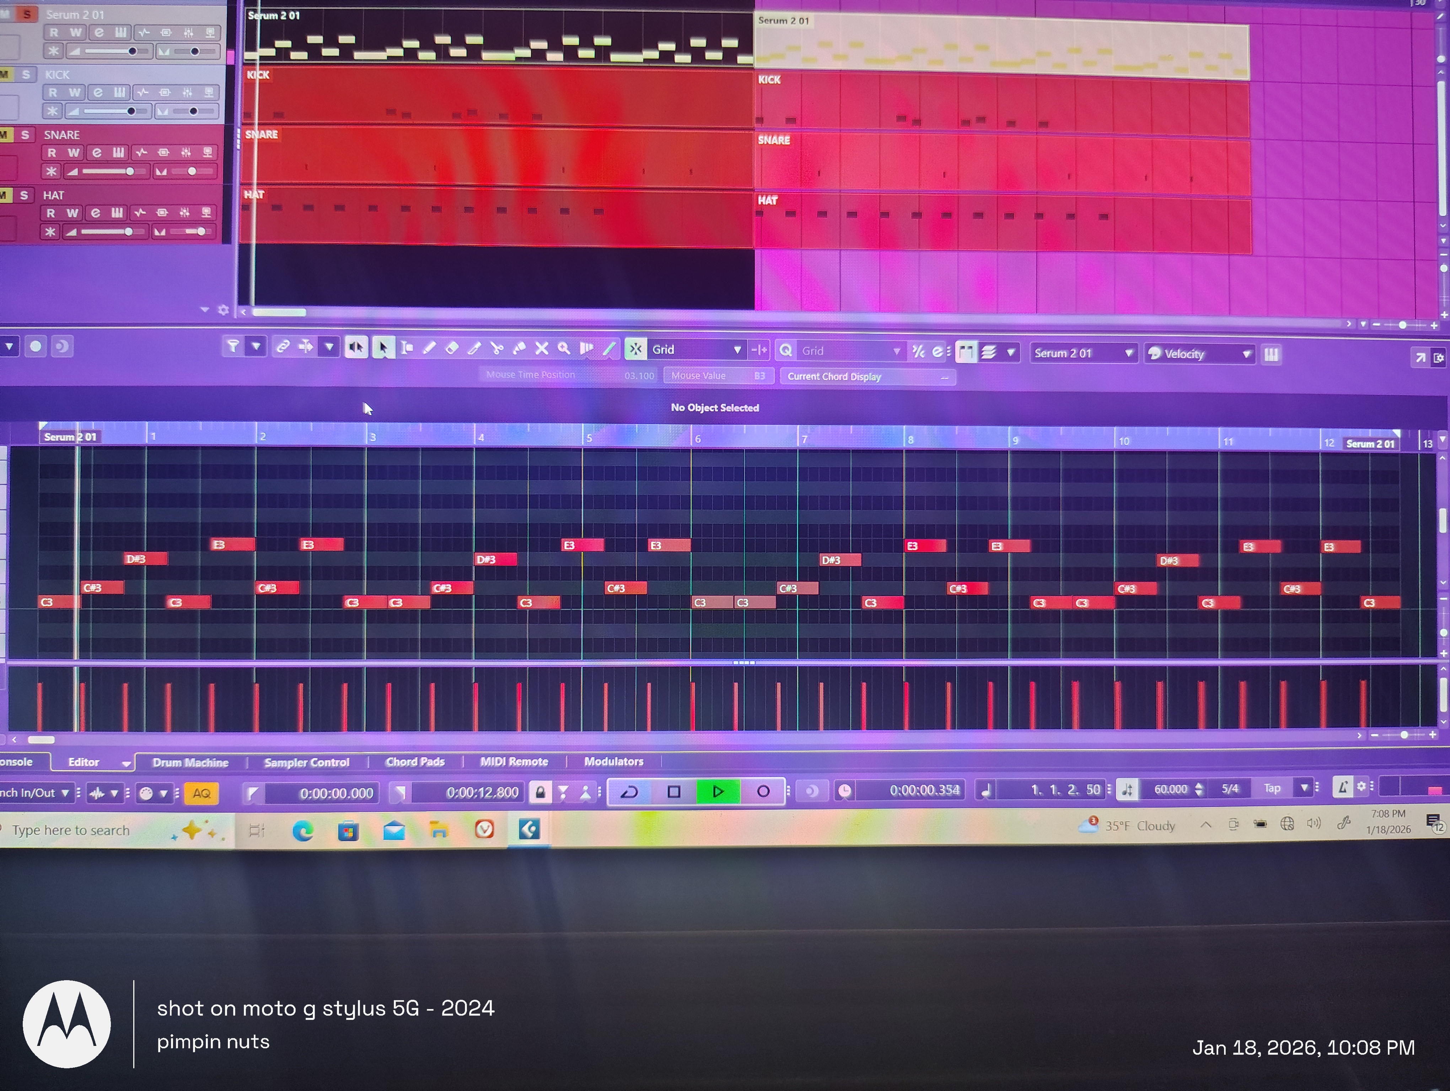Select the Zoom magnifier tool
Screen dimensions: 1450x1091
564,348
